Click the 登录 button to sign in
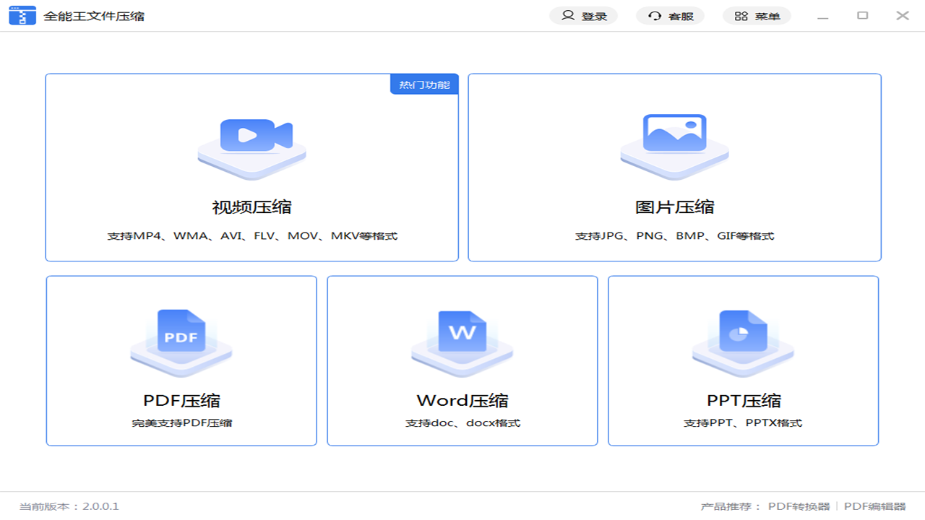 584,15
